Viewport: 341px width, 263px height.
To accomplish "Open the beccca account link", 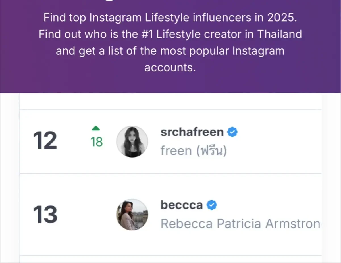I will [x=181, y=205].
